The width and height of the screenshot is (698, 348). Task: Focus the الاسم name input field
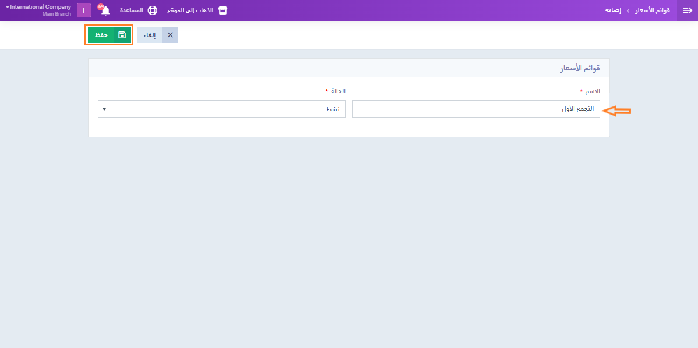475,109
